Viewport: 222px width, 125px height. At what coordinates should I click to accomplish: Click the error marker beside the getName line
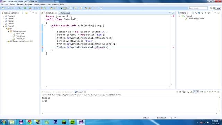[42, 47]
